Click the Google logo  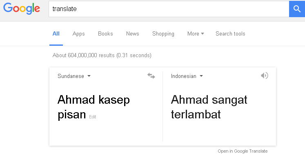22,9
